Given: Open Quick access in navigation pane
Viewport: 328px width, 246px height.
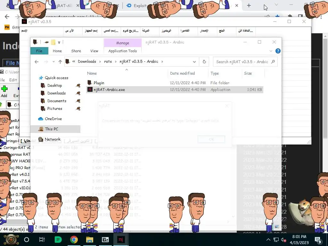Looking at the screenshot, I should point(56,78).
